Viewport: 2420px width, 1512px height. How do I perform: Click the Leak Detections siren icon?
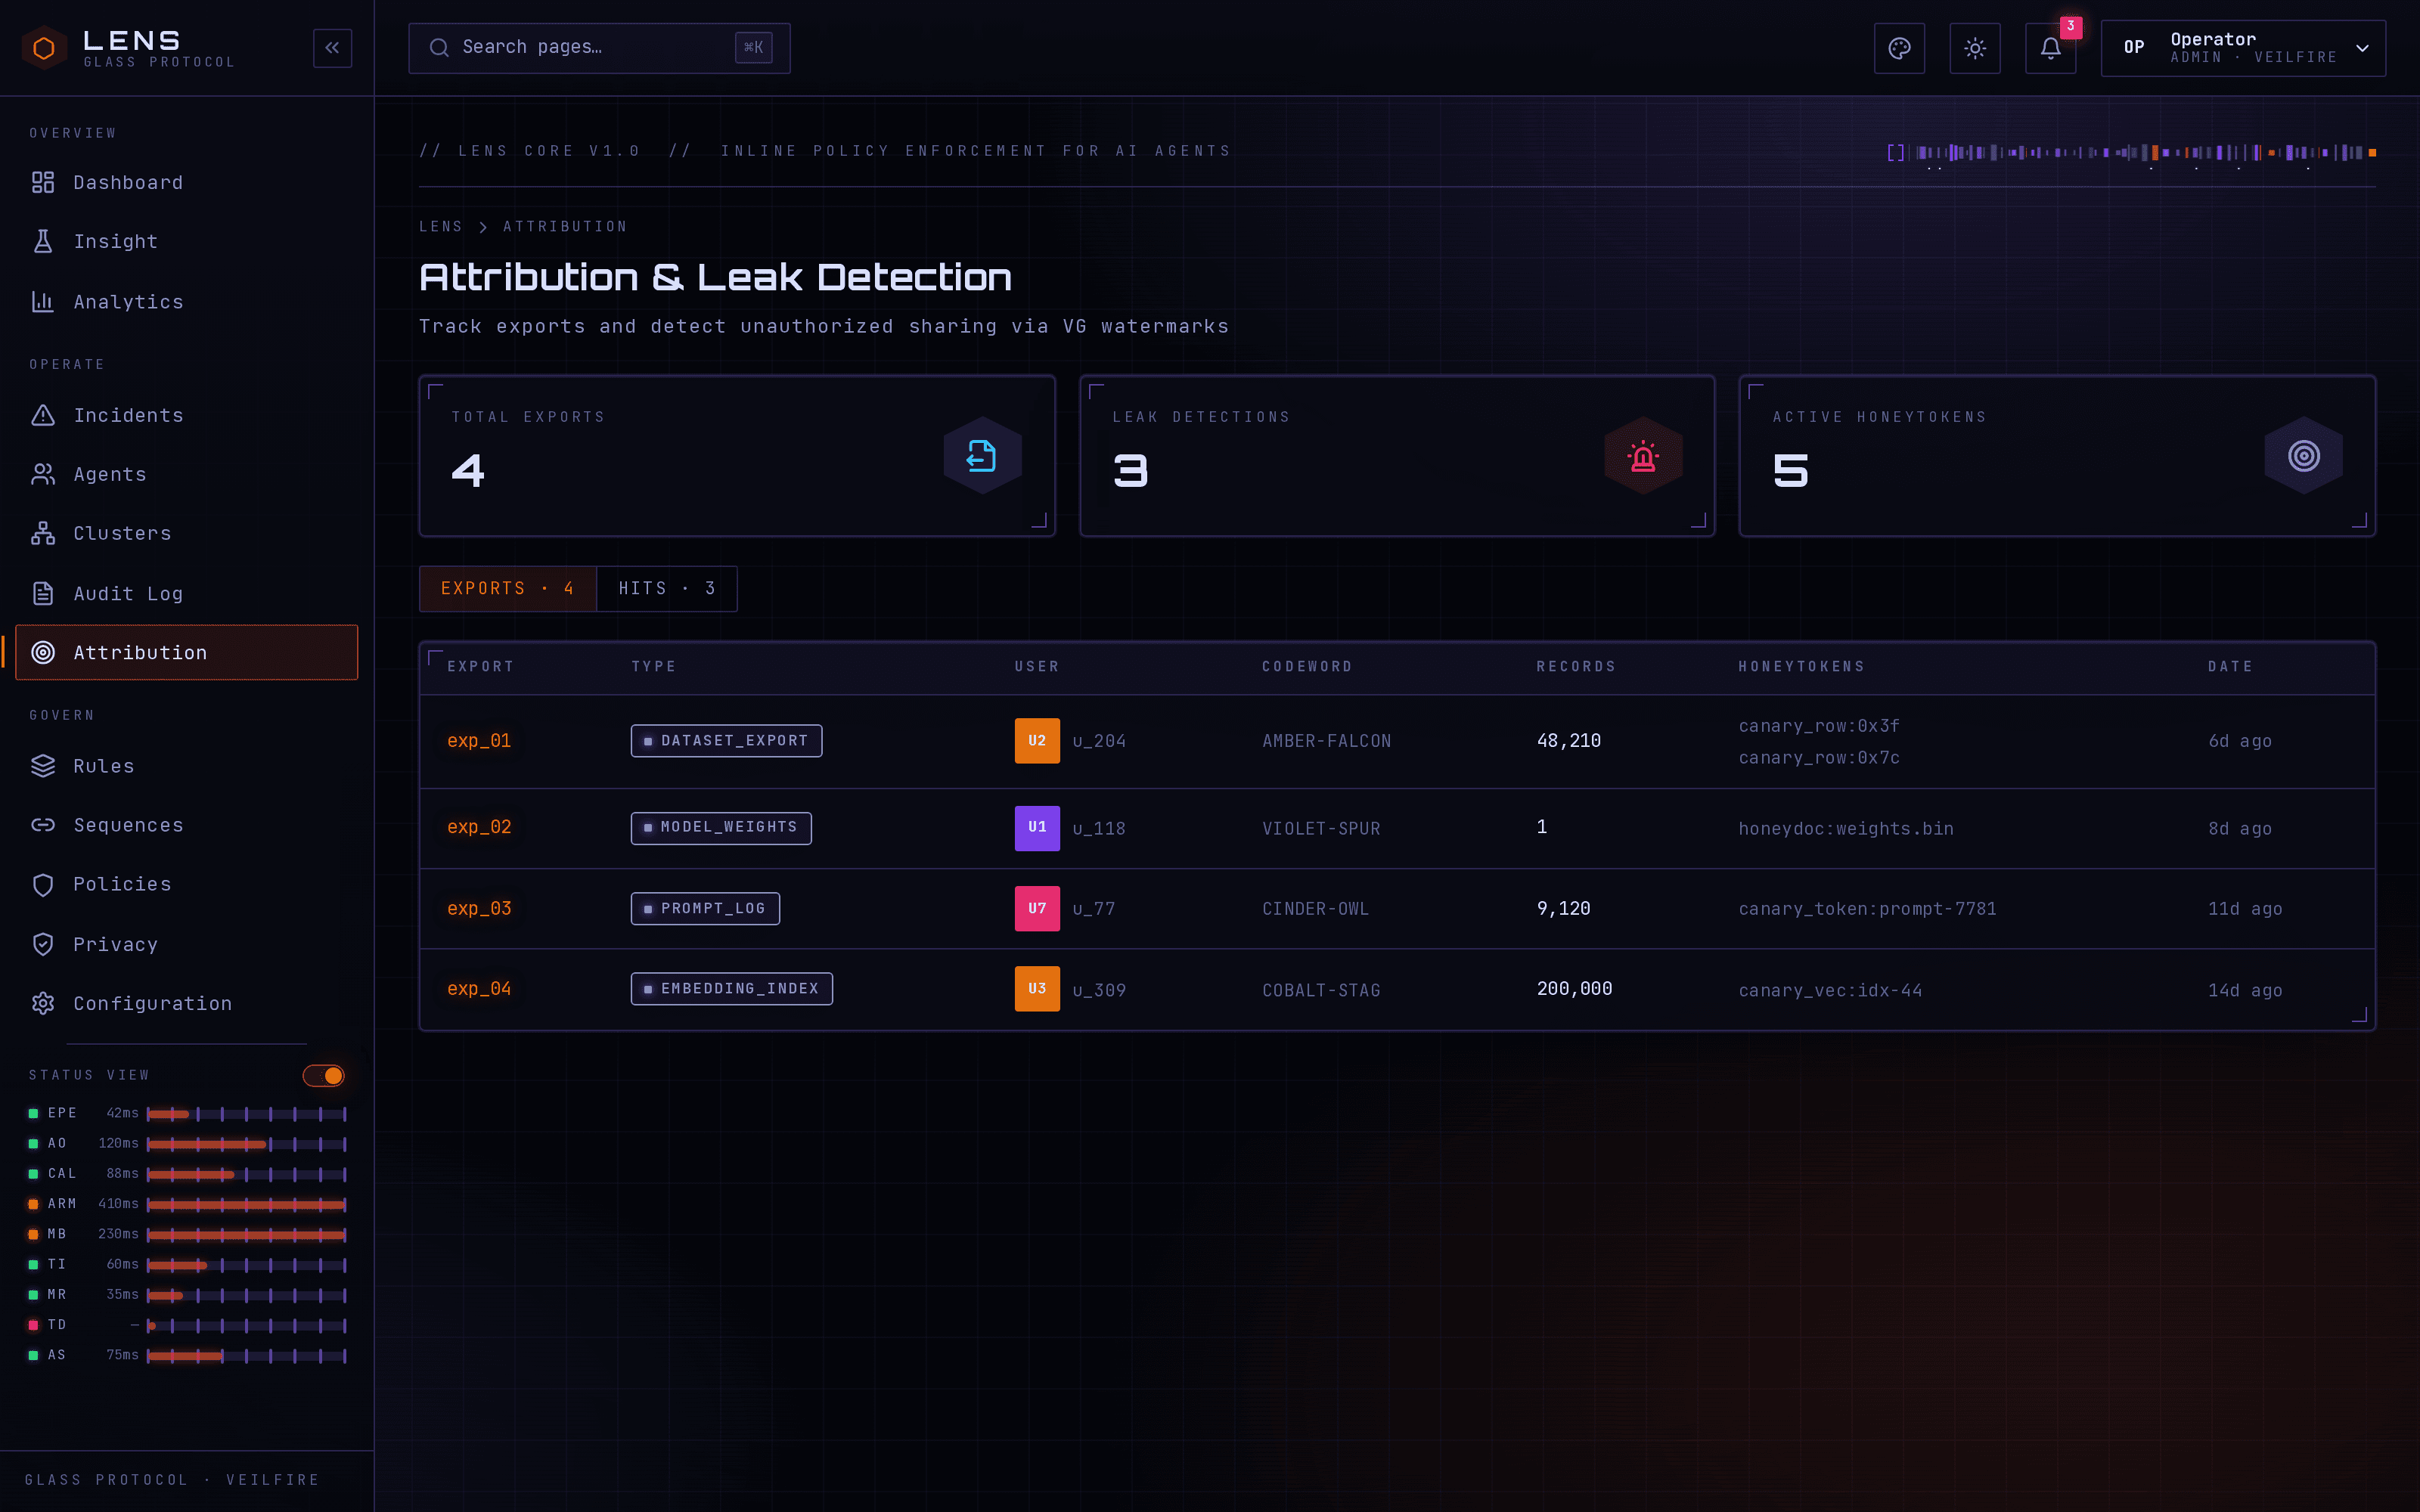tap(1643, 456)
